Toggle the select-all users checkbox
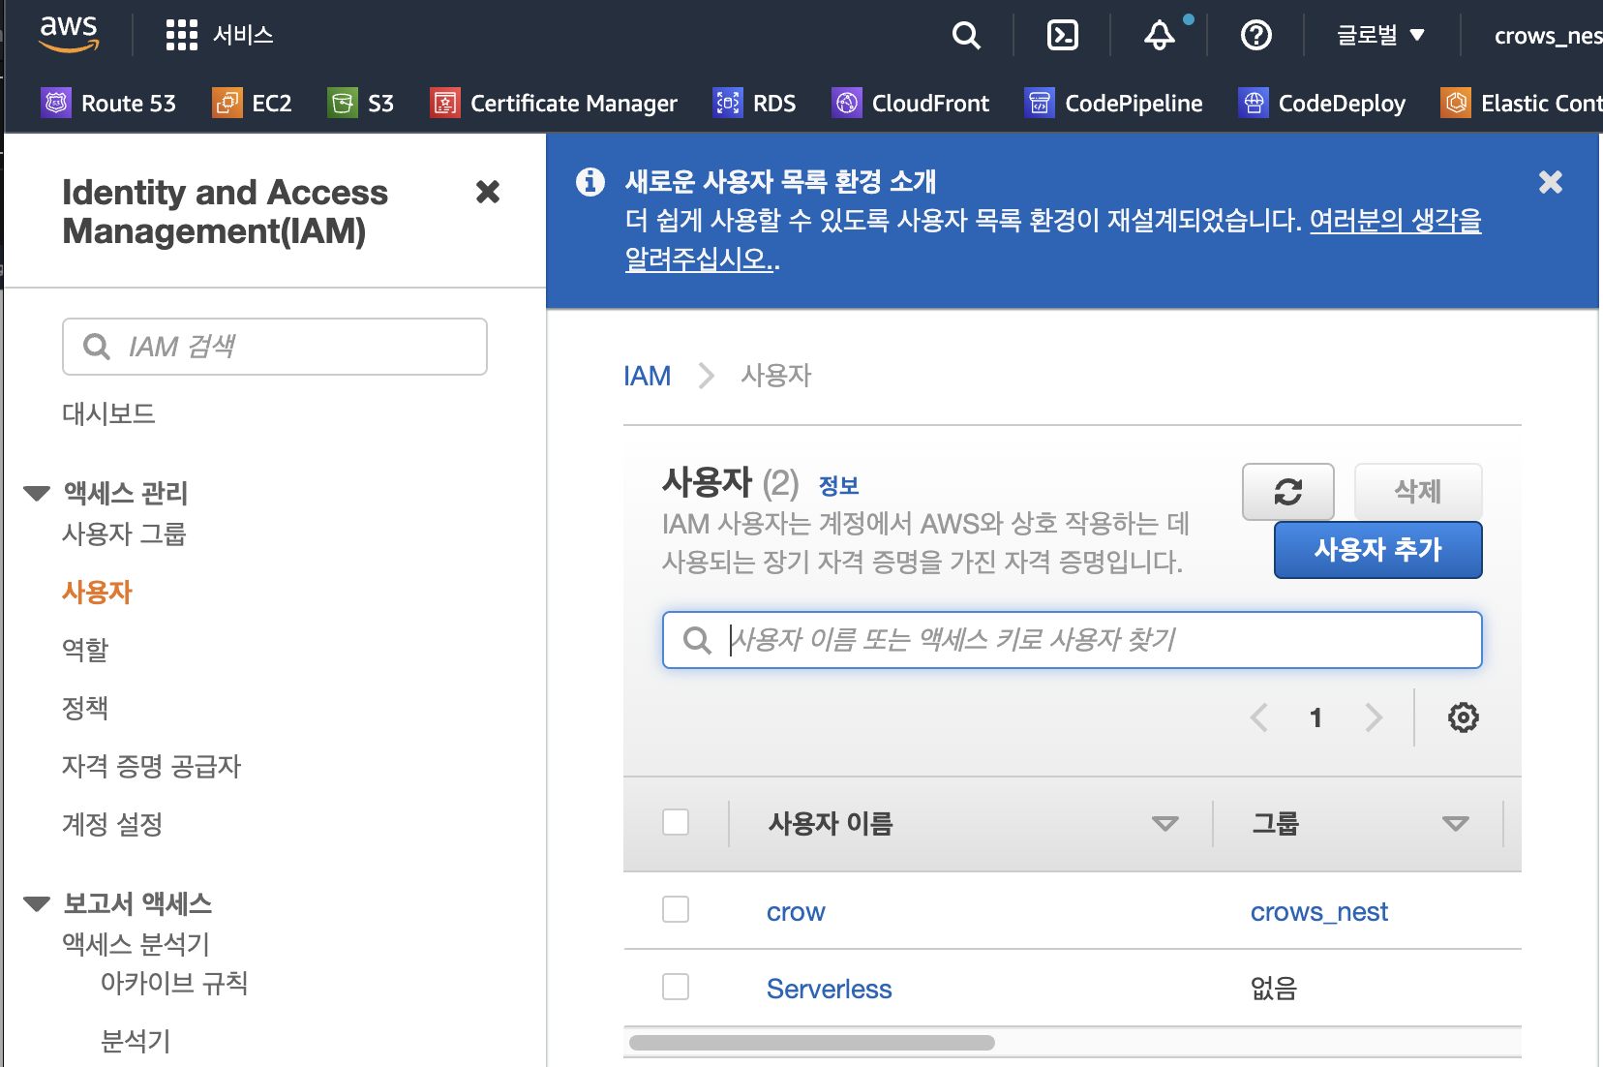This screenshot has height=1067, width=1603. [x=676, y=822]
